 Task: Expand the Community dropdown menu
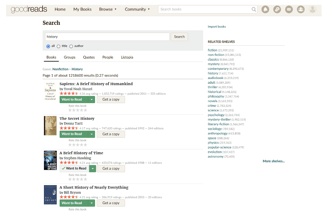click(137, 9)
